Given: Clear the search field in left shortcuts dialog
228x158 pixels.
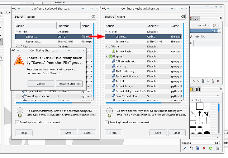Looking at the screenshot, I should 93,16.
